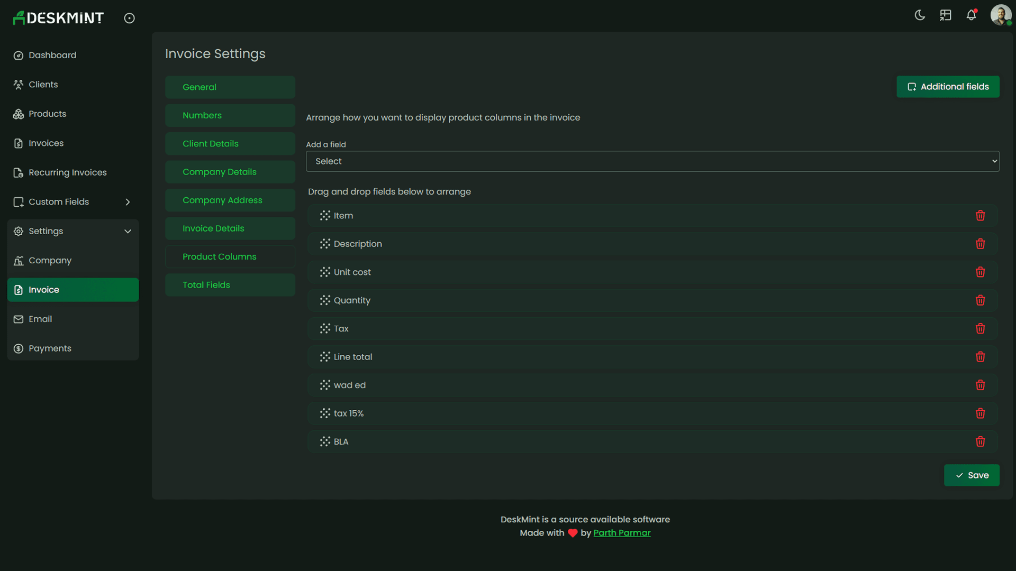Click the profile avatar picture
Viewport: 1016px width, 571px height.
[1001, 15]
